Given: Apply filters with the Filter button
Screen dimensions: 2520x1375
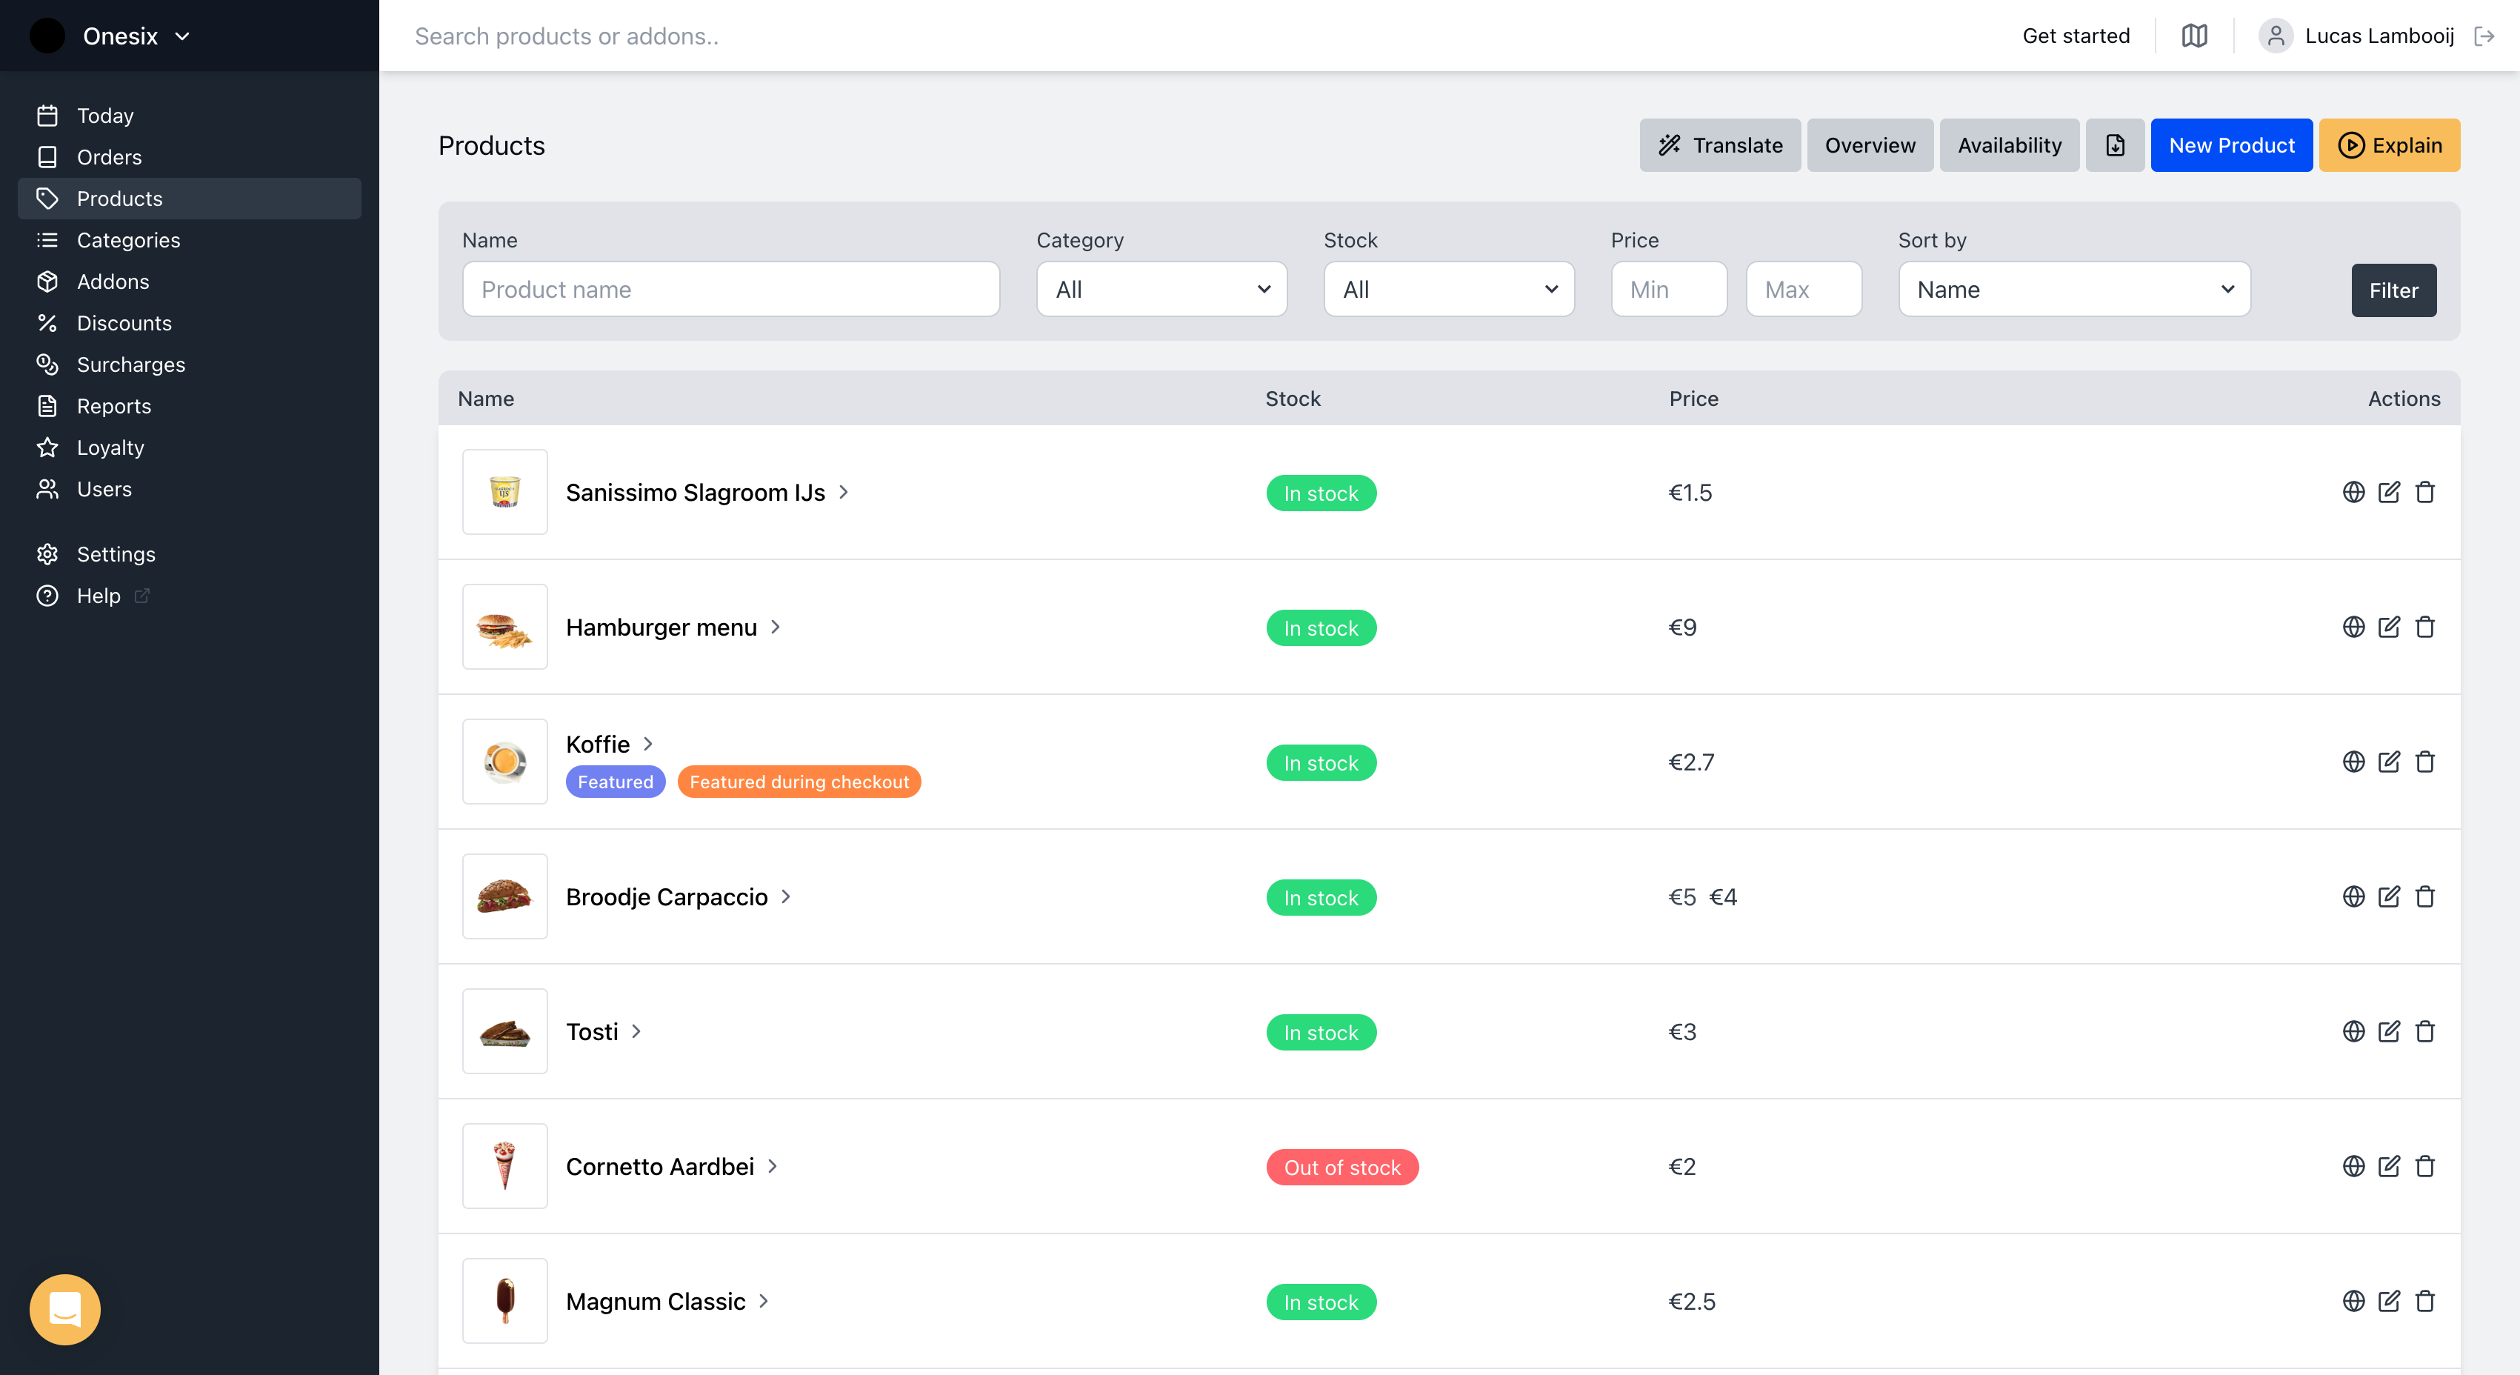Looking at the screenshot, I should coord(2393,290).
